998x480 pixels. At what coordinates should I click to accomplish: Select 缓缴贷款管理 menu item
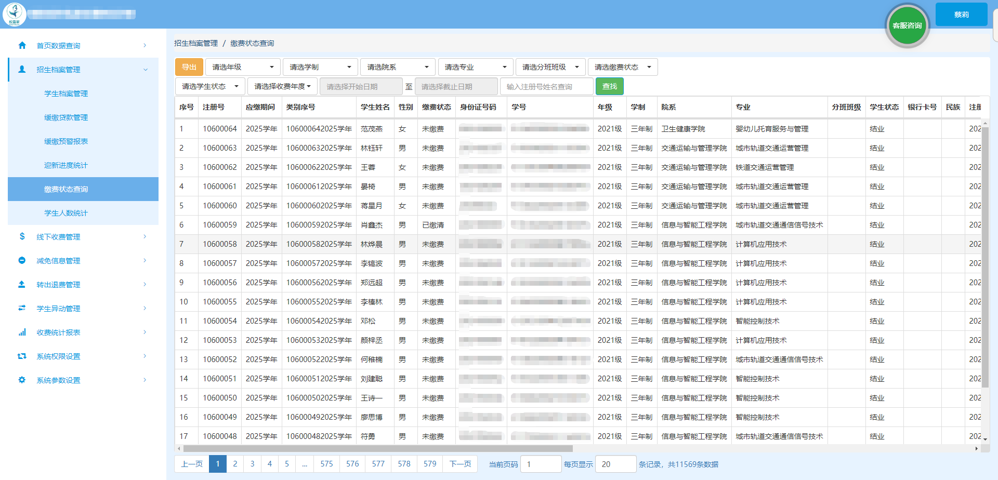[66, 117]
